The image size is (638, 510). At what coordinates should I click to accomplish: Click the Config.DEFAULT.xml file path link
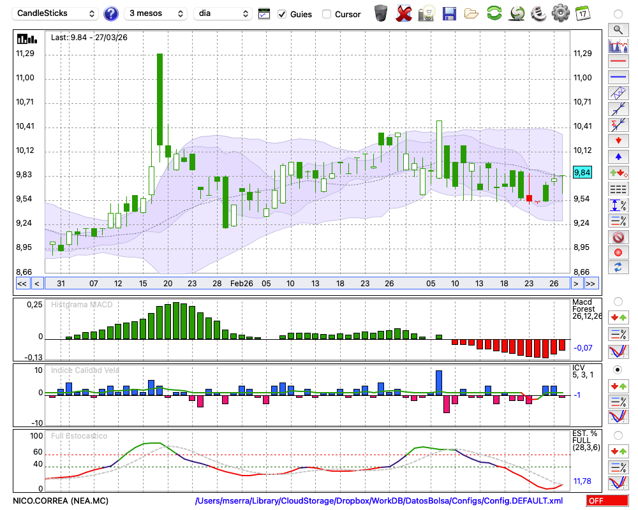[x=379, y=501]
